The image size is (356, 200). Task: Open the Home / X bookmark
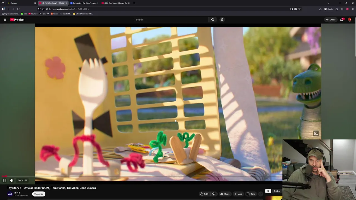(44, 14)
